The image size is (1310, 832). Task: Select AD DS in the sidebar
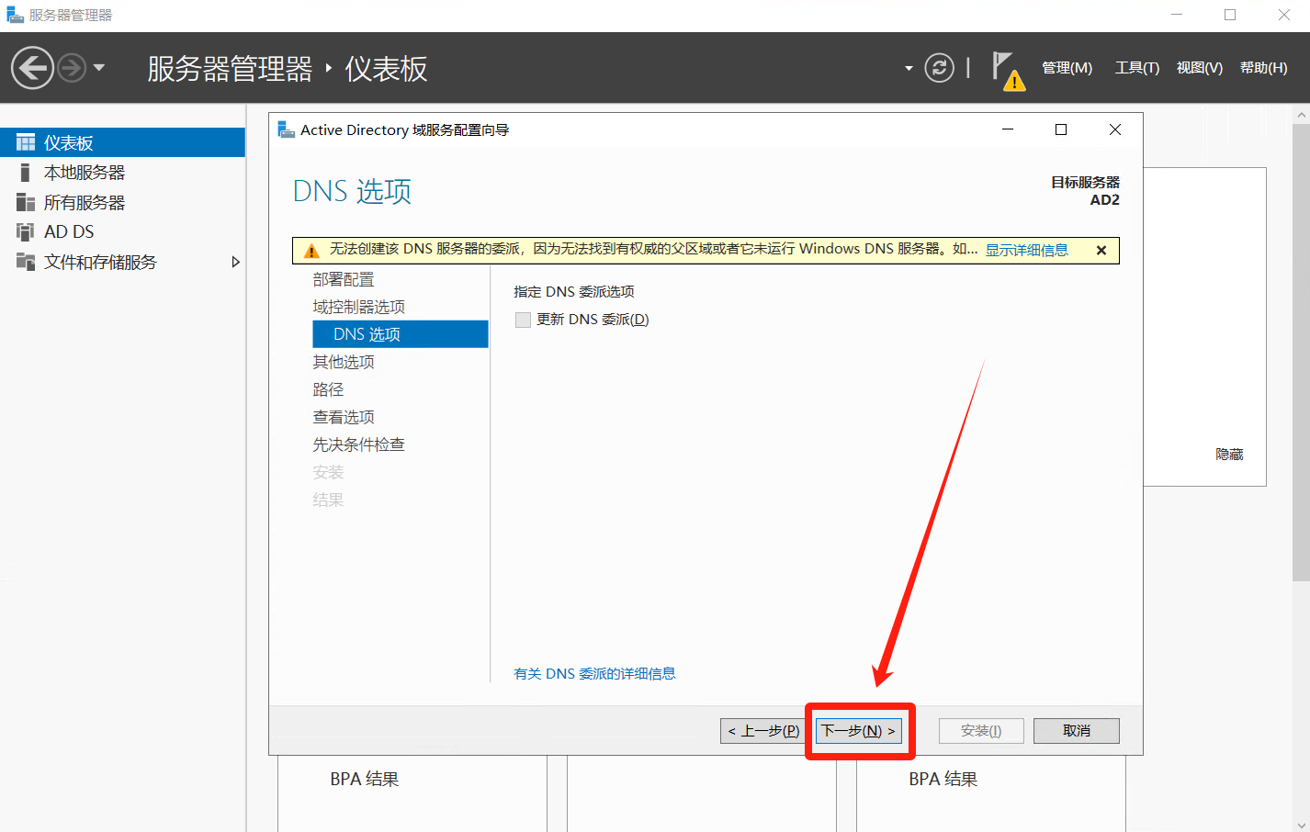69,232
